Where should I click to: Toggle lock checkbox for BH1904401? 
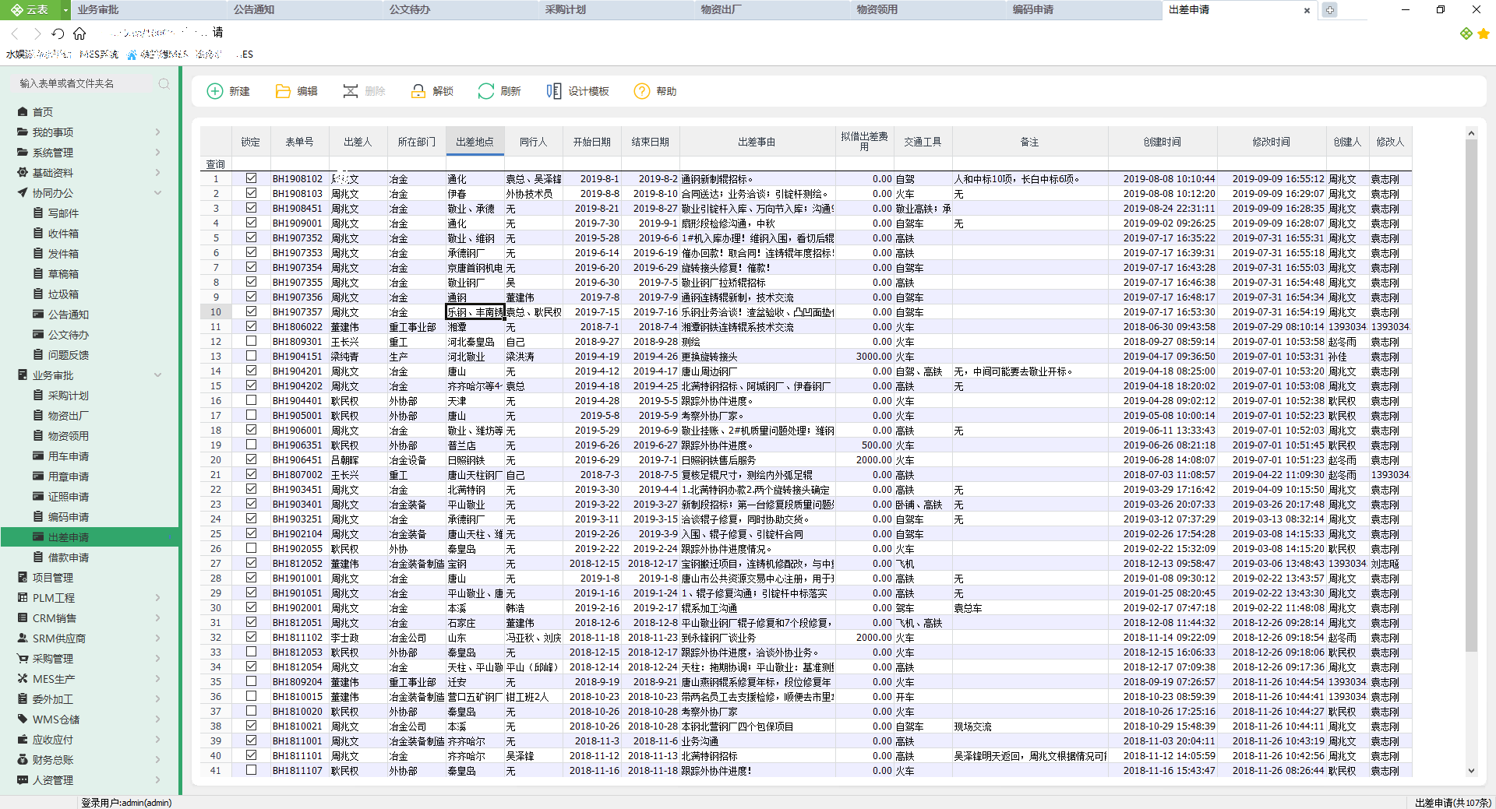(x=251, y=400)
